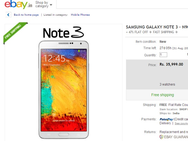Click the eBay search bar
Screen dimensions: 188x141
122,4
